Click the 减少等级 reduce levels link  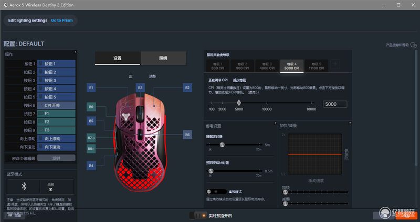click(x=239, y=80)
